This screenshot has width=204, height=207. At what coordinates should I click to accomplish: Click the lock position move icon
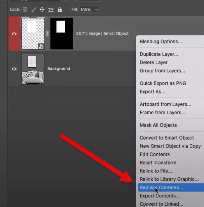(x=42, y=10)
